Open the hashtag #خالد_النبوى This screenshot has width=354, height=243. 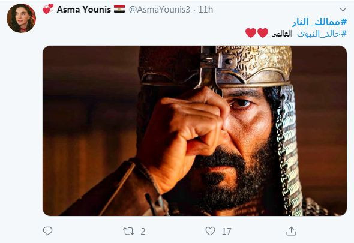pos(322,34)
